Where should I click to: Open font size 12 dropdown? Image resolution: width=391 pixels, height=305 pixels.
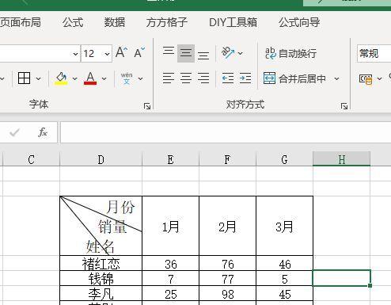coord(107,54)
